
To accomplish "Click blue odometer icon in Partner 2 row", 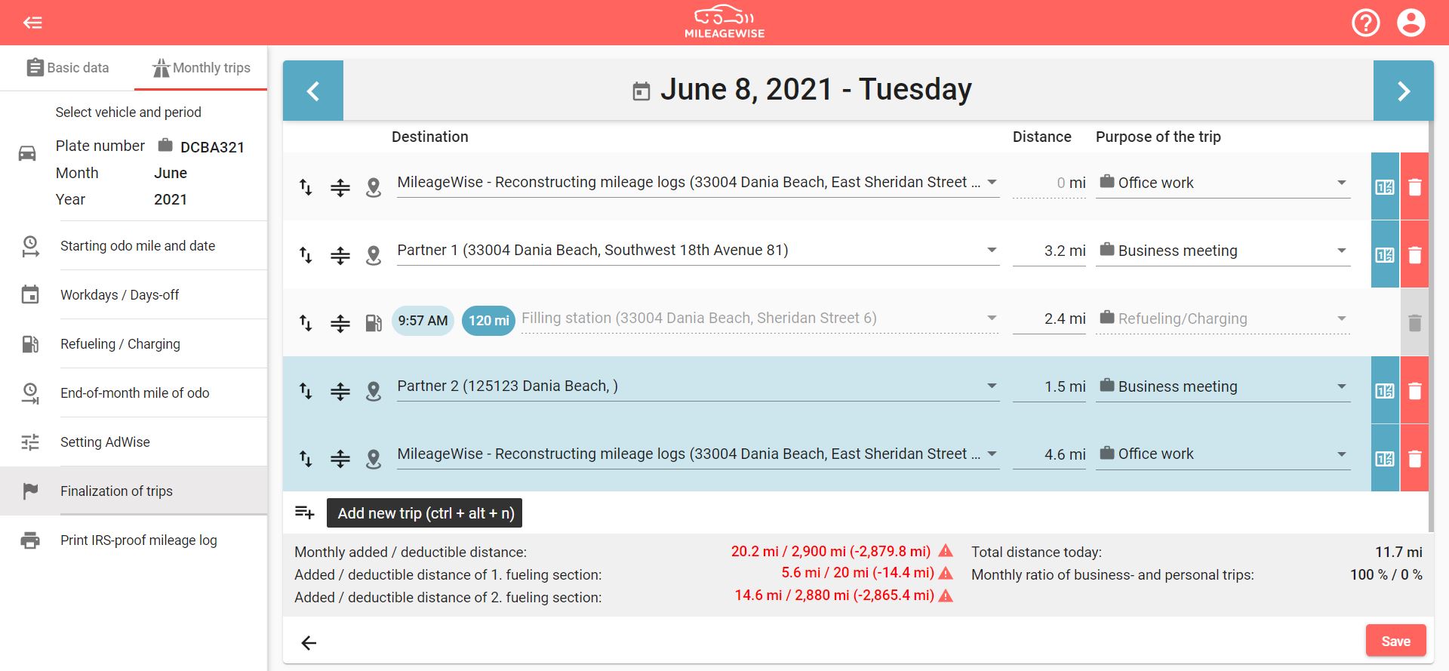I will tap(1385, 390).
